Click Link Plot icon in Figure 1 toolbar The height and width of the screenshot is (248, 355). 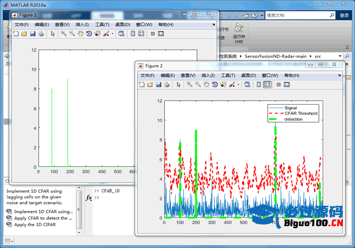(122, 34)
